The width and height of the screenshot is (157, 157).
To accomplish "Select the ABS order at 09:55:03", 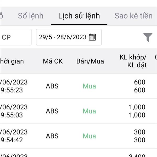I will (78, 111).
